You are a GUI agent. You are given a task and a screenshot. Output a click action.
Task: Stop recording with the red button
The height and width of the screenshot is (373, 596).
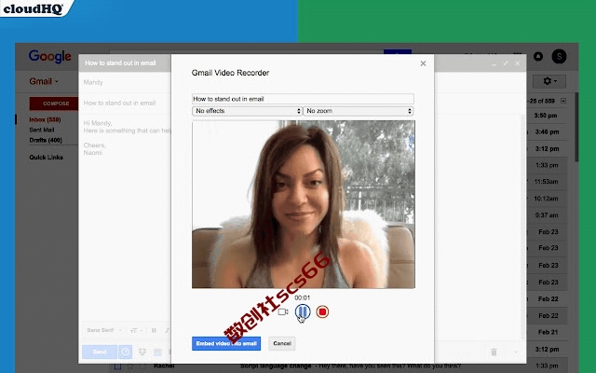coord(322,311)
